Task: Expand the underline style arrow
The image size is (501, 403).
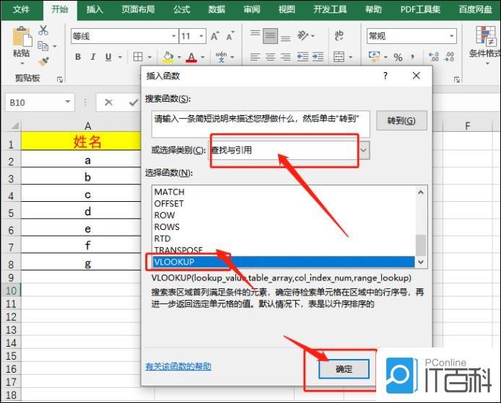Action: tap(120, 57)
